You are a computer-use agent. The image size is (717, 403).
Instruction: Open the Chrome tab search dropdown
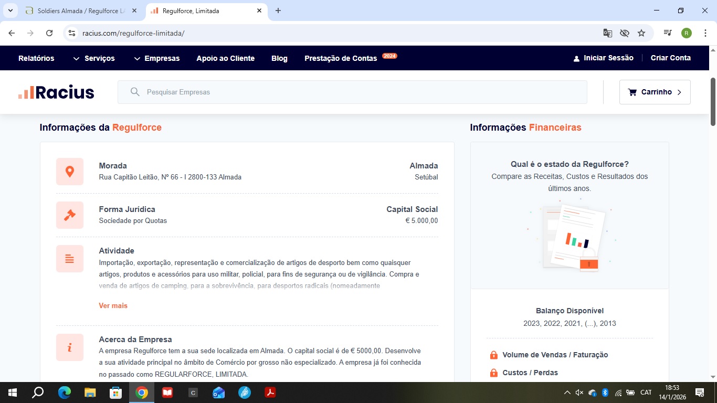tap(10, 10)
